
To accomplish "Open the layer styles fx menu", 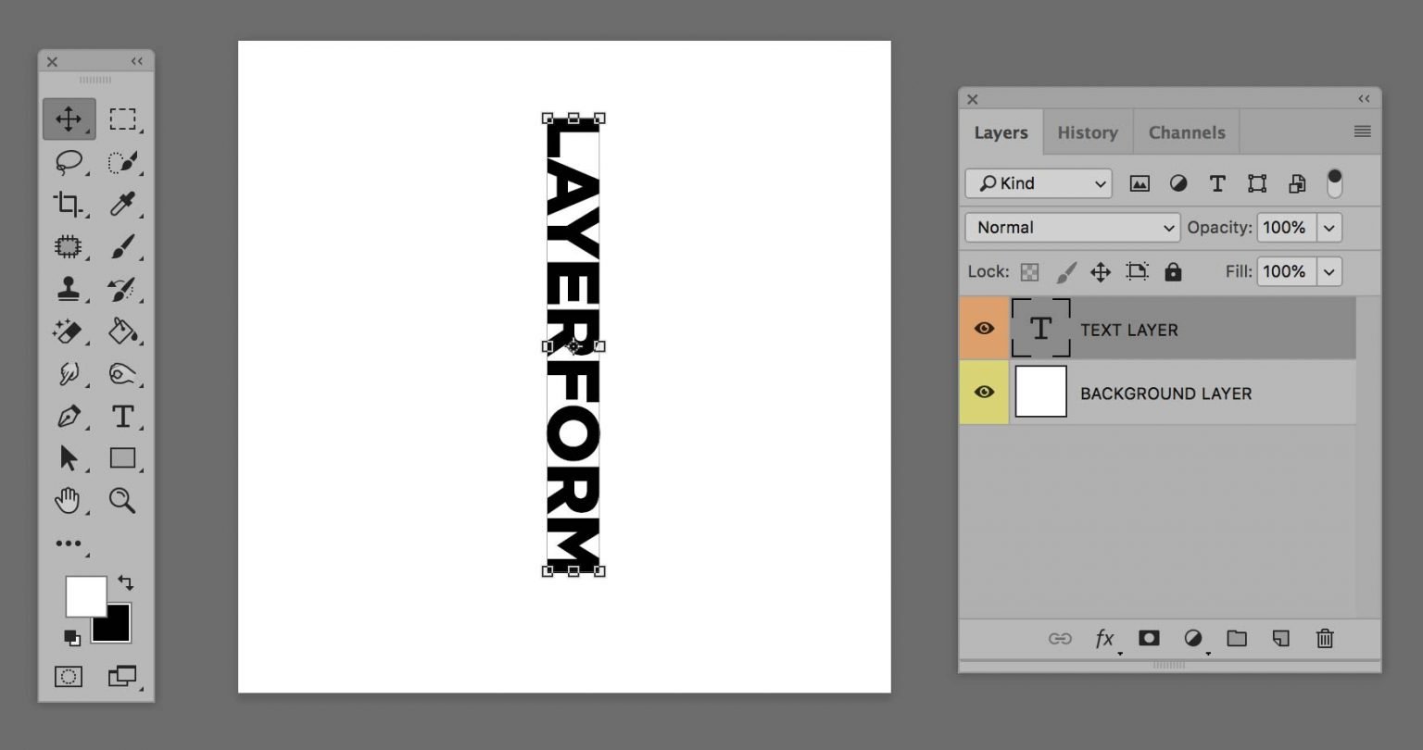I will (x=1103, y=638).
